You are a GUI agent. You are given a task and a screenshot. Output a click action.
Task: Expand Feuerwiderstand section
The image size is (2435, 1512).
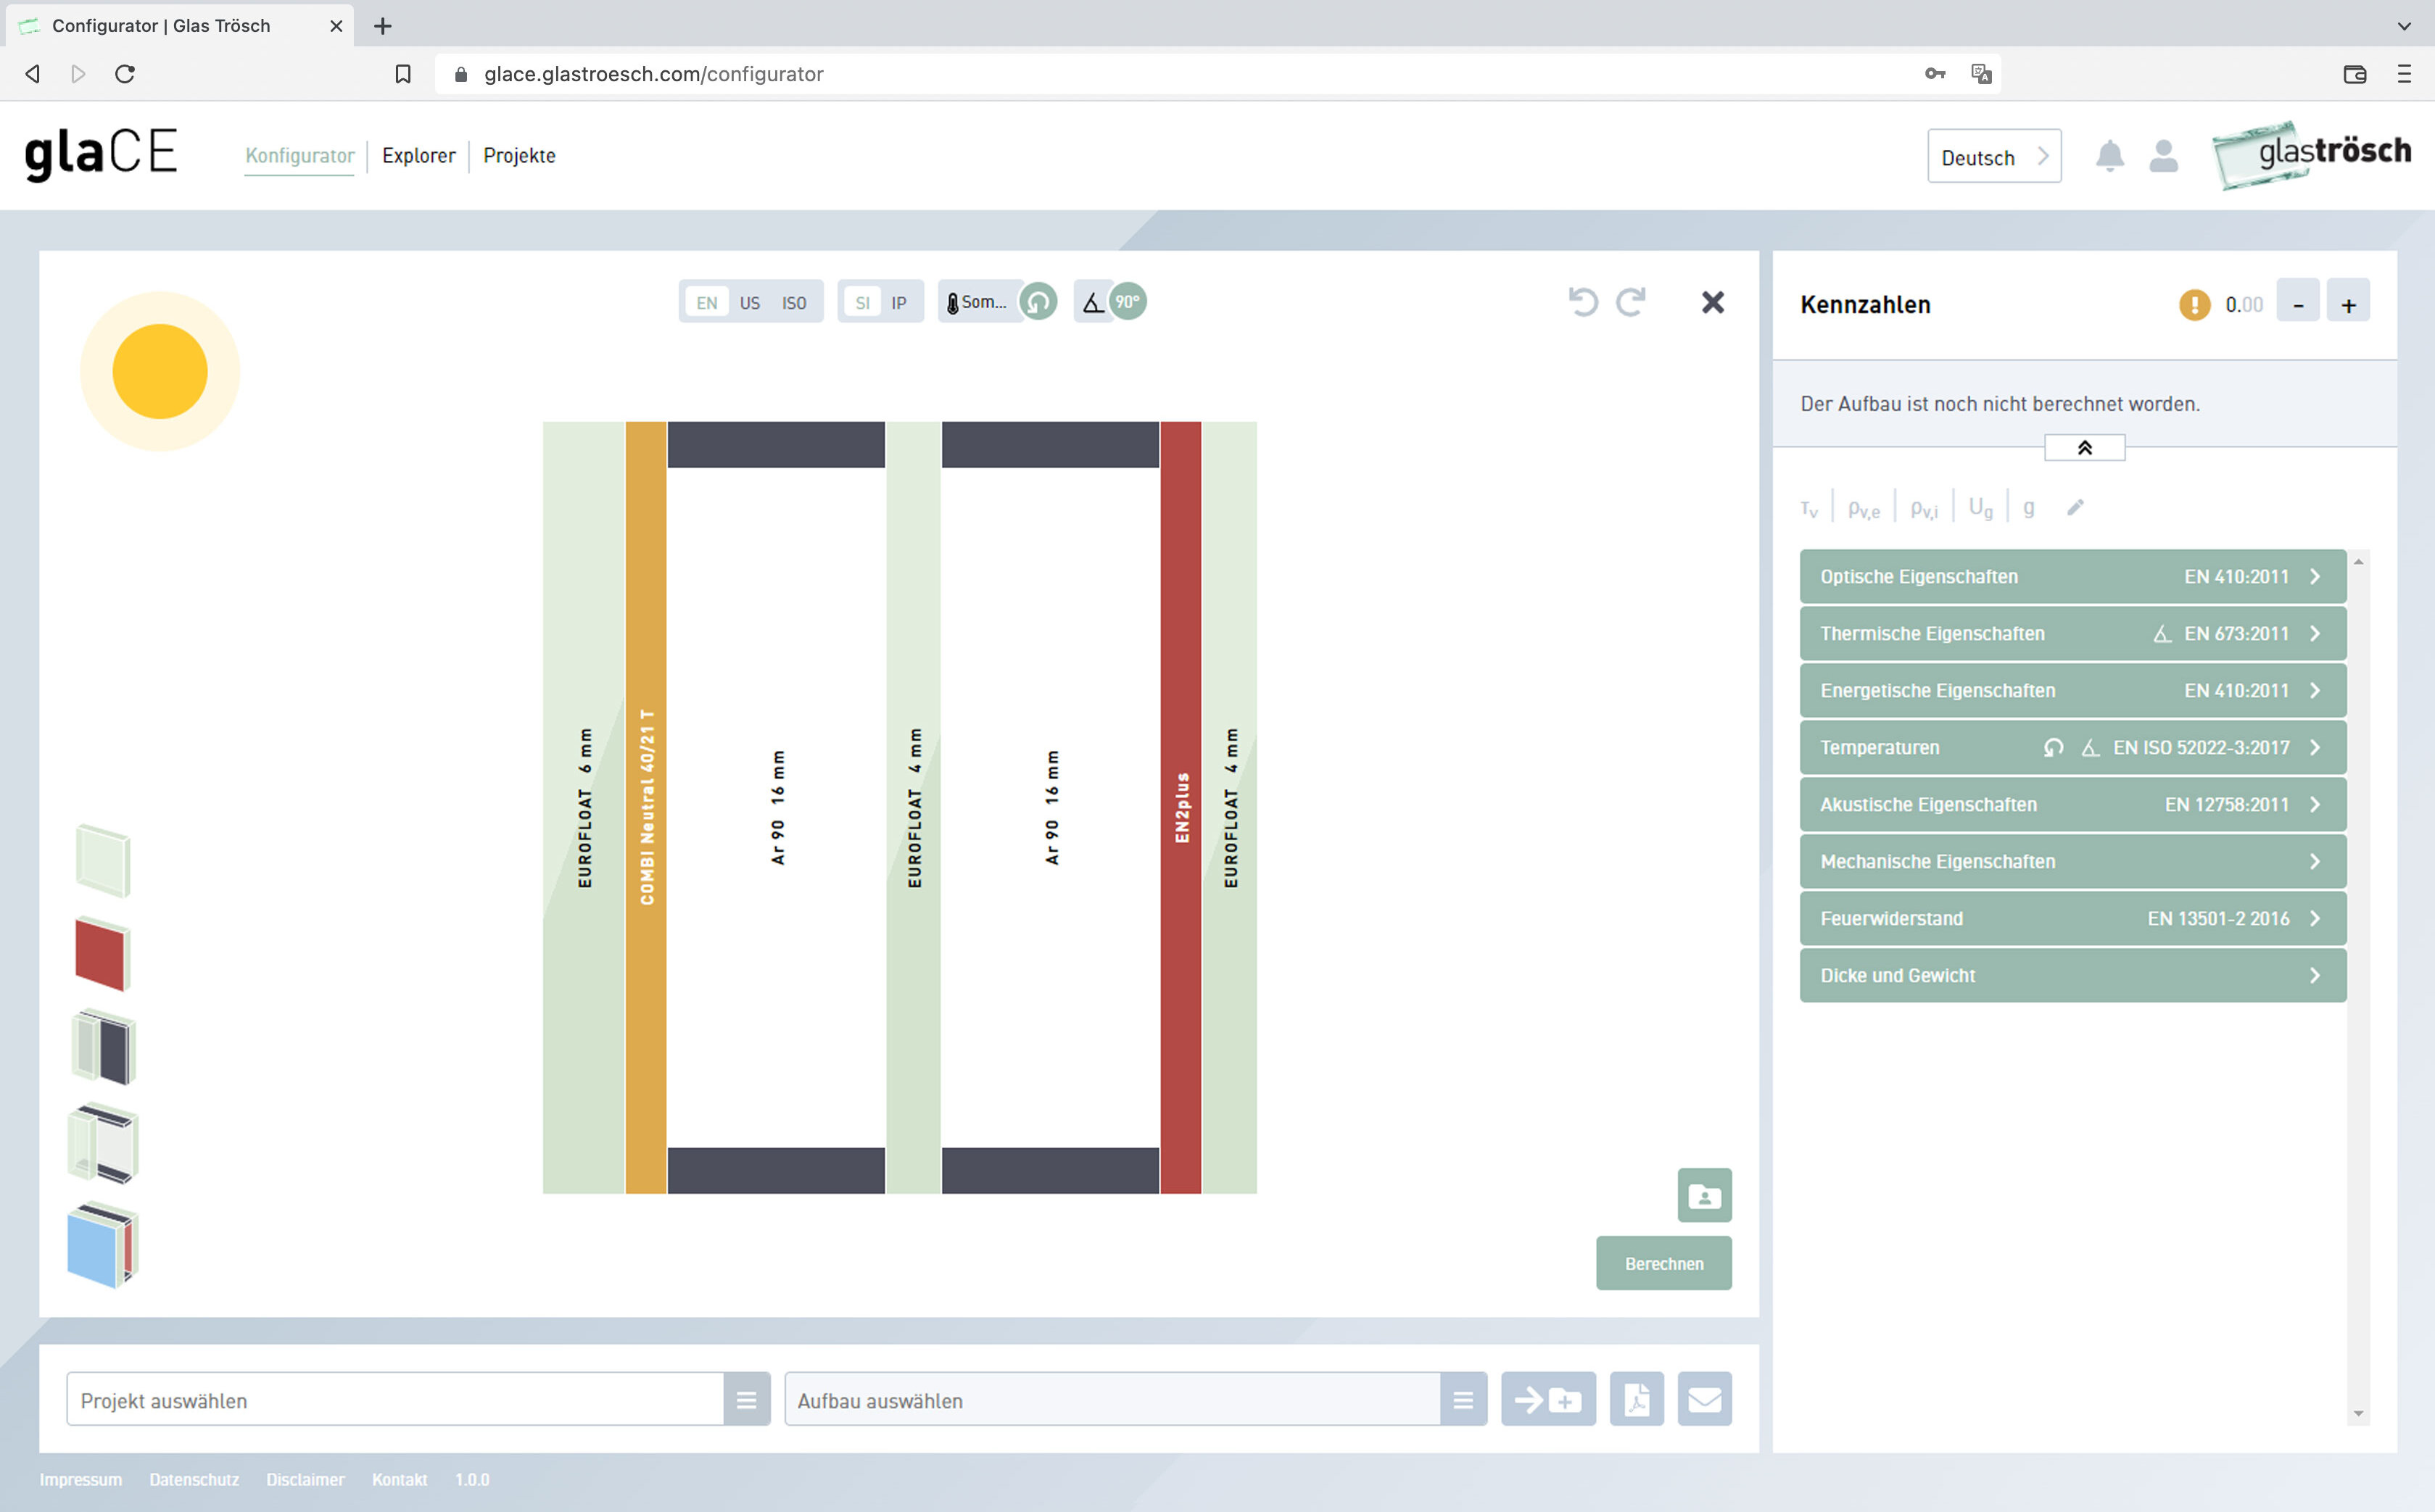2073,919
